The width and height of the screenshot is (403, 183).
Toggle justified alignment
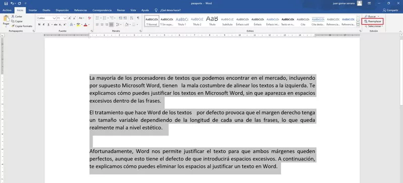coord(111,25)
